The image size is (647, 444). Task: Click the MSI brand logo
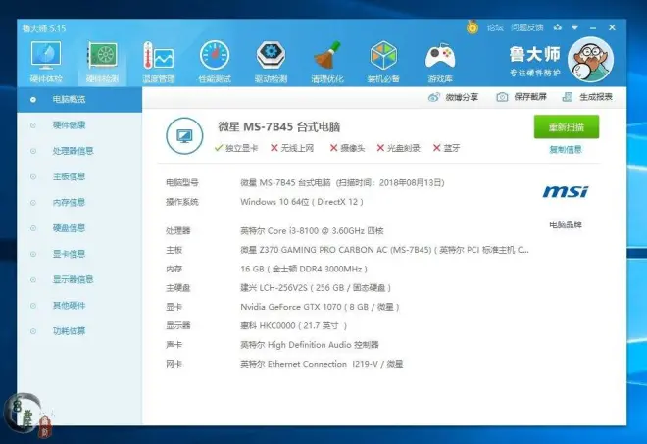click(566, 191)
